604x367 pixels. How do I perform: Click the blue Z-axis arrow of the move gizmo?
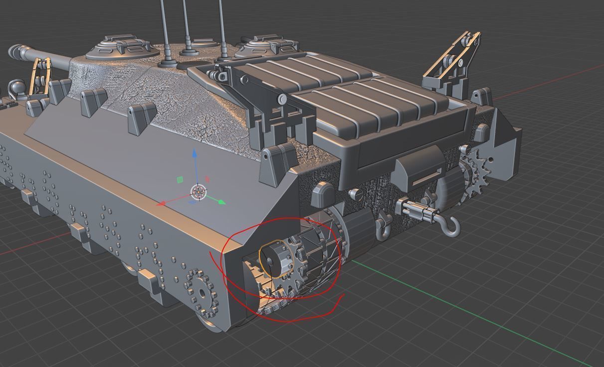(x=195, y=154)
